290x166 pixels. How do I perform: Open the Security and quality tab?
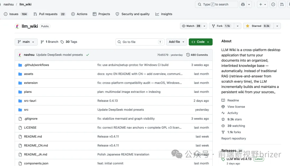tap(133, 14)
